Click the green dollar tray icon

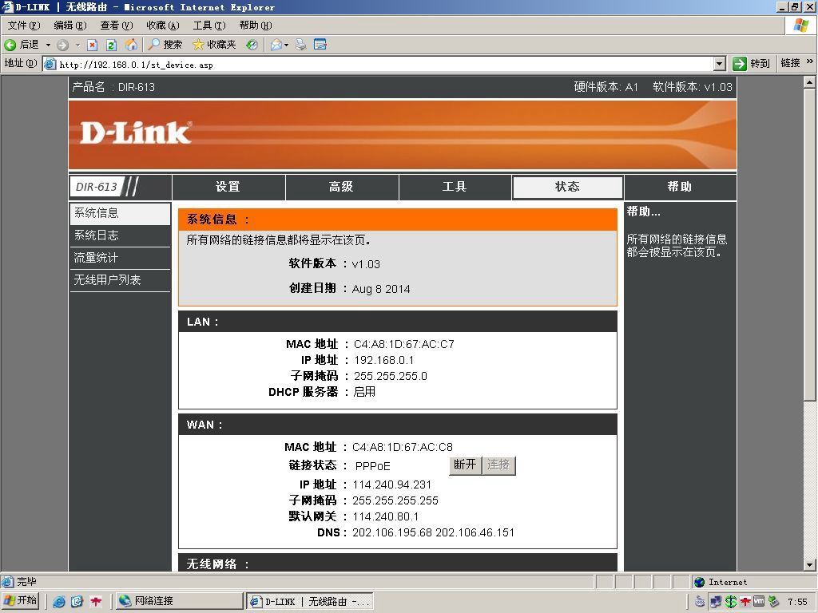click(x=731, y=602)
